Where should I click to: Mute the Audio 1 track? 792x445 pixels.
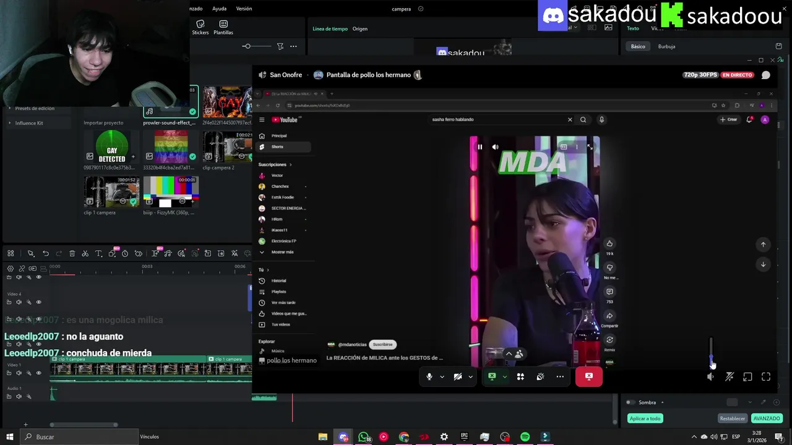19,396
